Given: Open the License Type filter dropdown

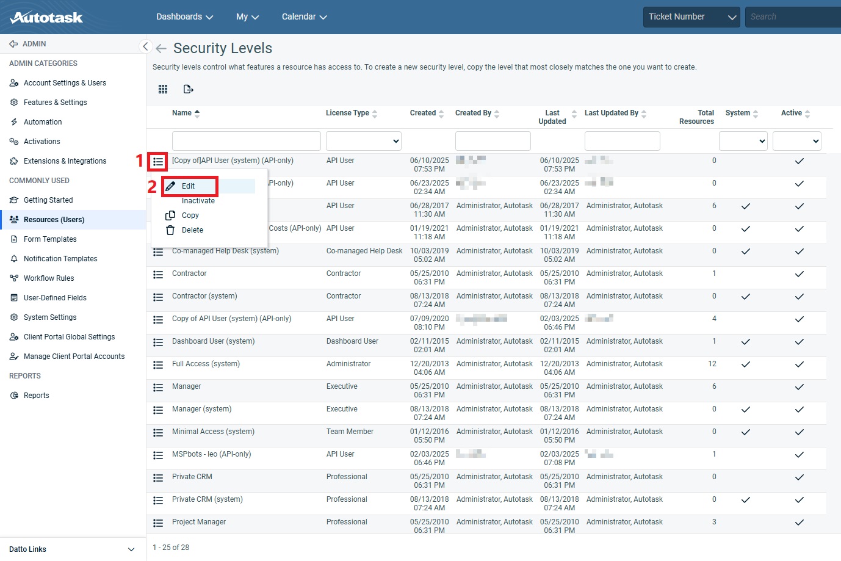Looking at the screenshot, I should tap(364, 141).
